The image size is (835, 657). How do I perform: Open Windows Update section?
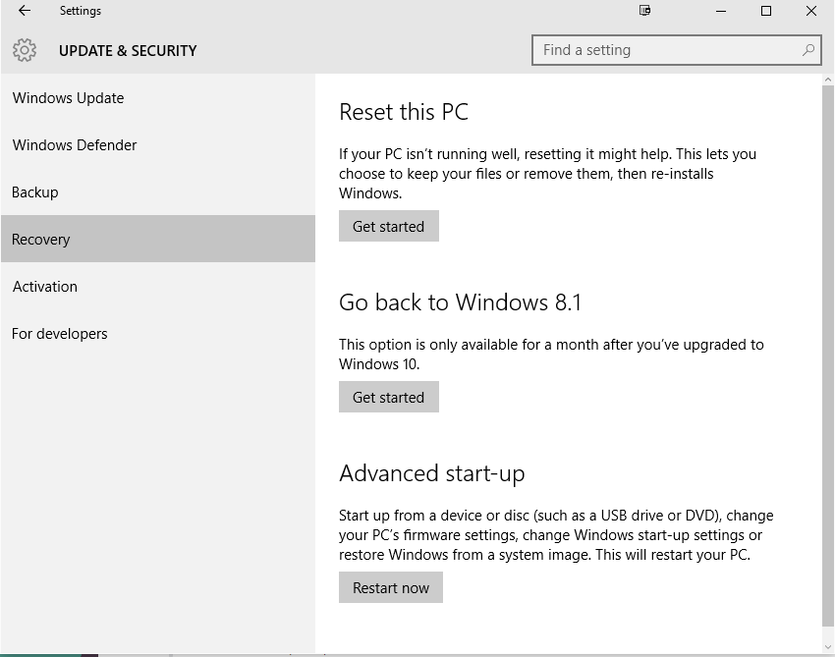(158, 98)
